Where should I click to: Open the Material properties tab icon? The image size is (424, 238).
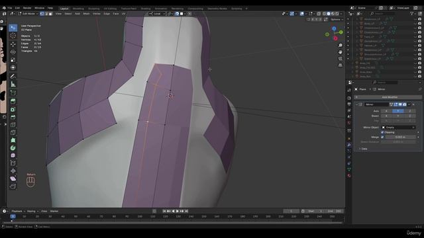(x=349, y=176)
